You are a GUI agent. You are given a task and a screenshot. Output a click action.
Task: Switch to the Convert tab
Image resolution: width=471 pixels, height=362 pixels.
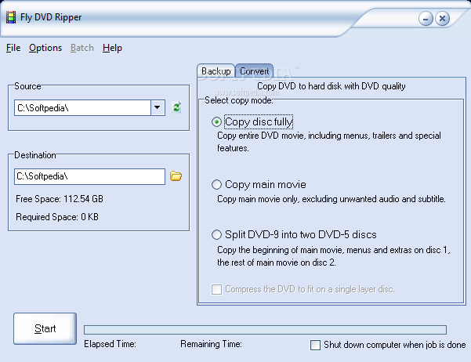tap(255, 71)
